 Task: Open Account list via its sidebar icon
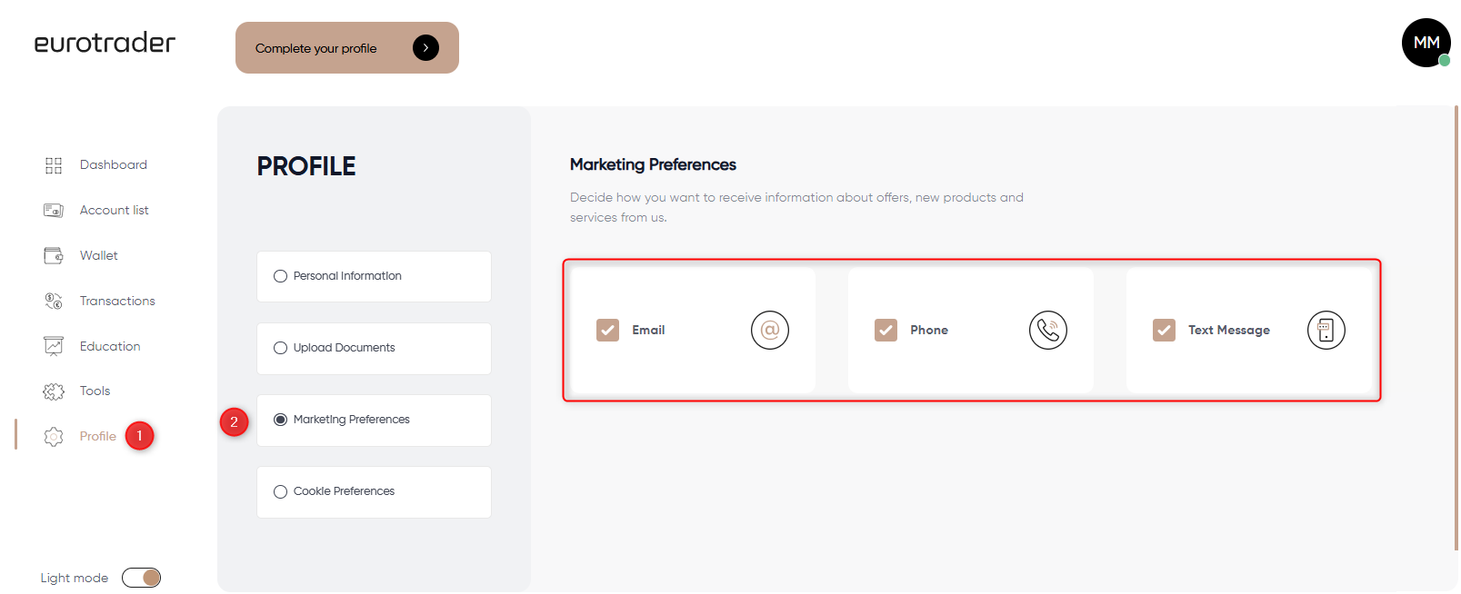click(54, 211)
